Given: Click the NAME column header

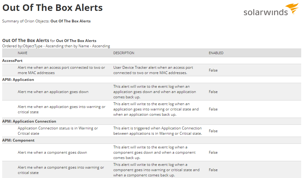Looking at the screenshot, I should pos(22,53).
